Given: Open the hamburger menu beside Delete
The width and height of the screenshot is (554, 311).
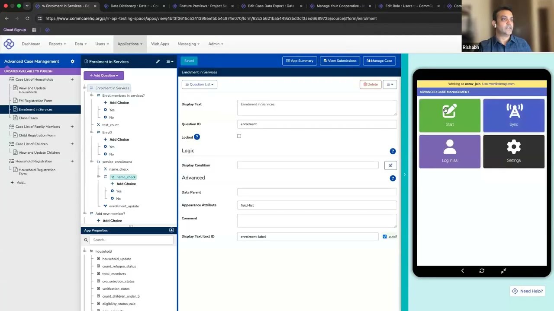Looking at the screenshot, I should [390, 84].
